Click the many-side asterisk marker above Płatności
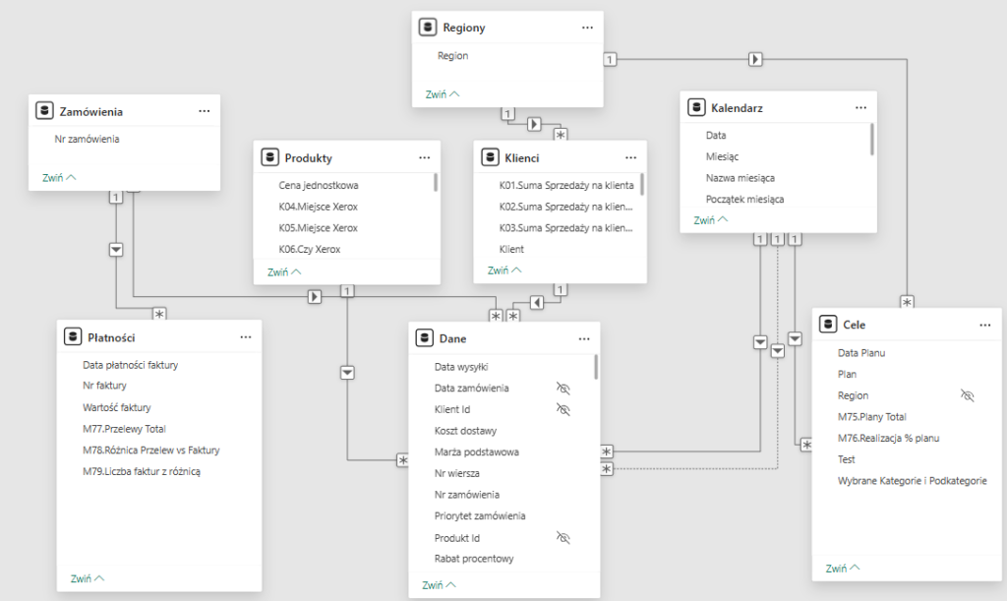The height and width of the screenshot is (601, 1007). pyautogui.click(x=159, y=314)
